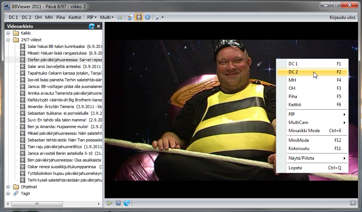This screenshot has width=362, height=212.
Task: Switch to the Keittiö camera button
Action: (75, 17)
